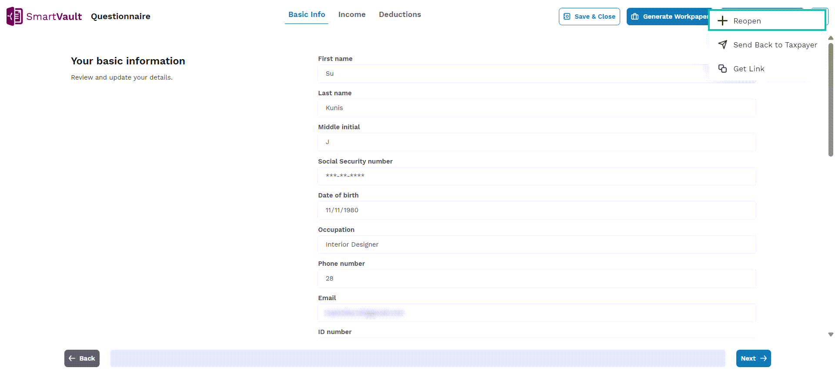Click the copy icon next to Get Link

[722, 69]
